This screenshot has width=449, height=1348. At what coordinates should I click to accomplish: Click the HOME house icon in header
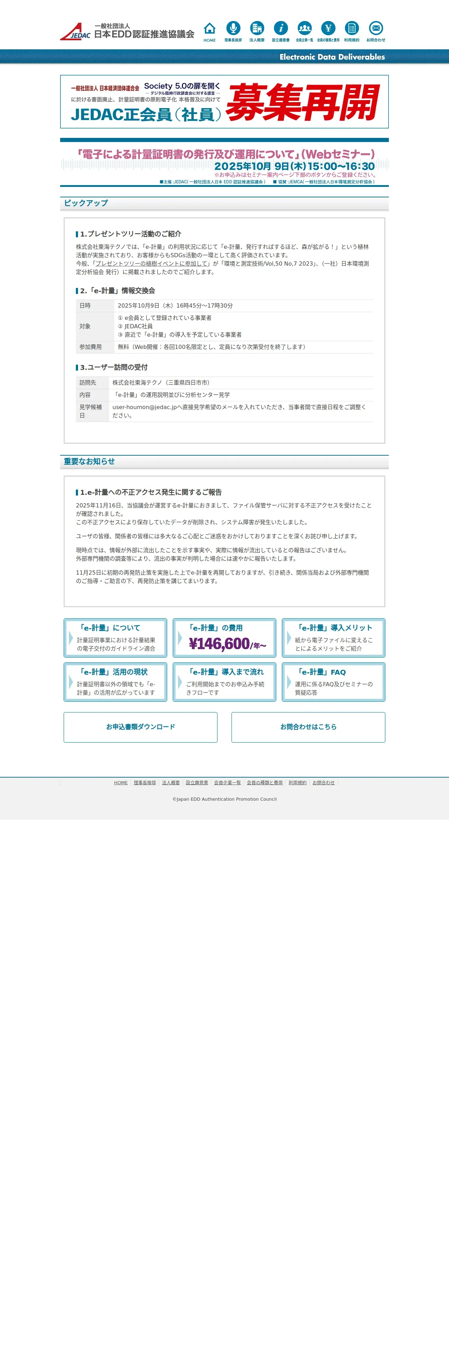point(209,32)
